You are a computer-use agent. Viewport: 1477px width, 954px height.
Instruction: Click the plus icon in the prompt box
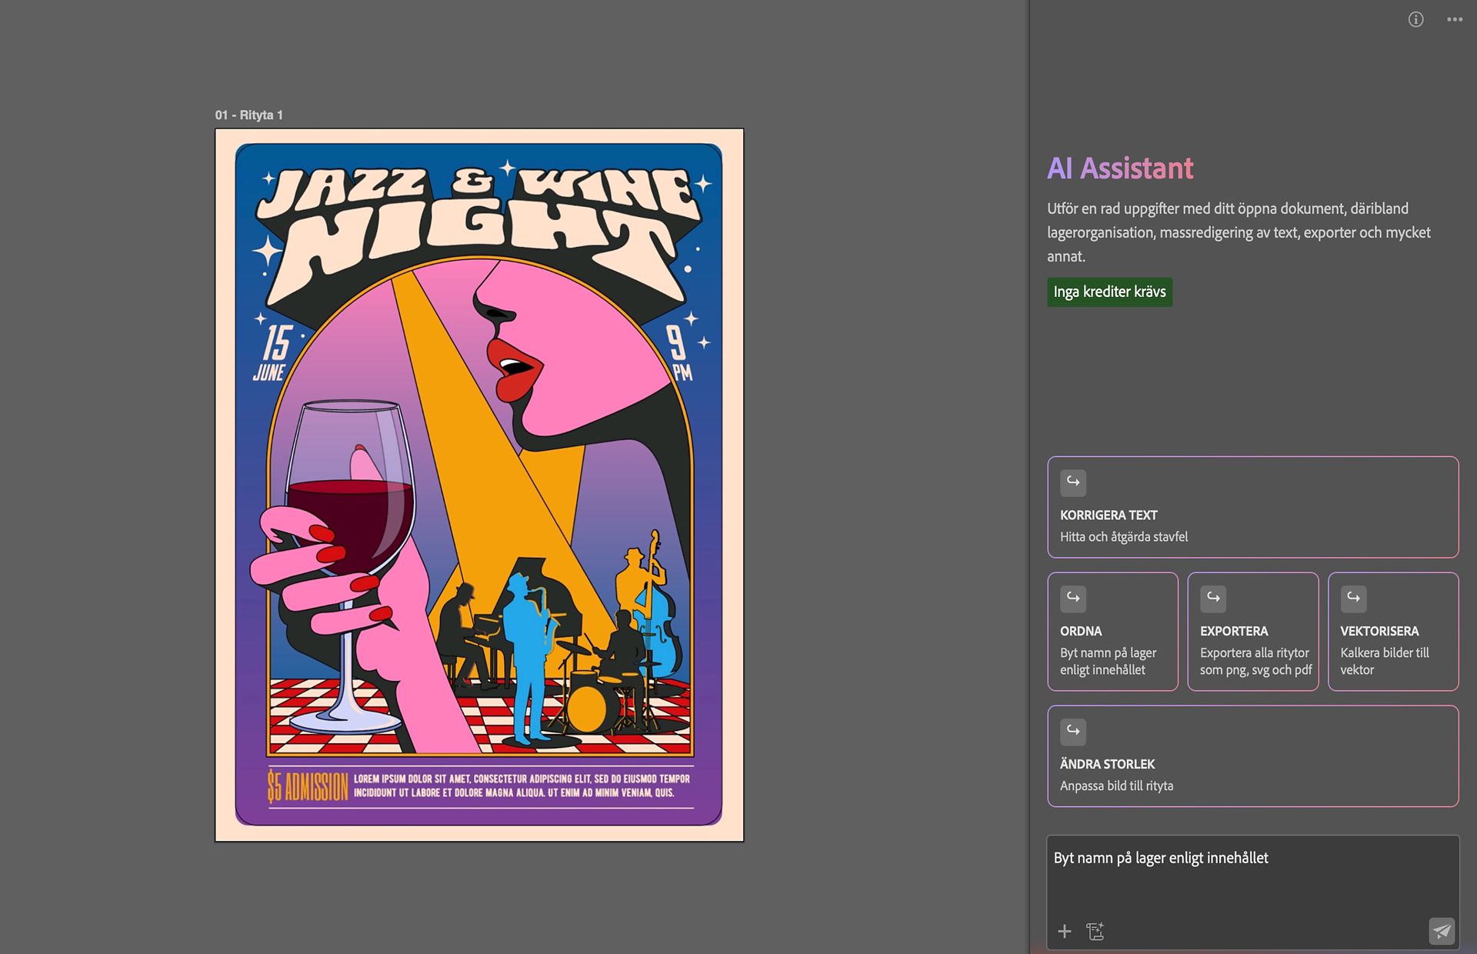(1065, 932)
